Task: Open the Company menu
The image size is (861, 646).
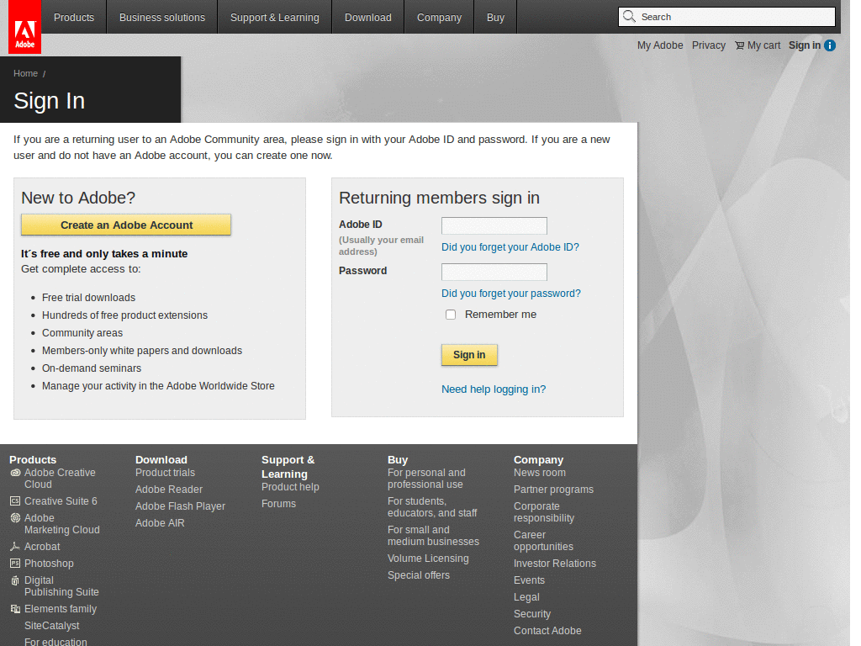Action: point(439,17)
